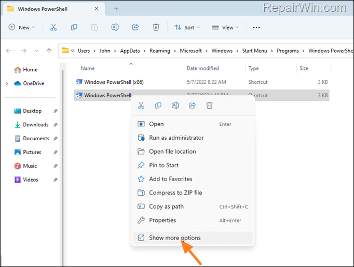Screen dimensions: 354x267
Task: Select Pin to Start
Action: (x=193, y=165)
